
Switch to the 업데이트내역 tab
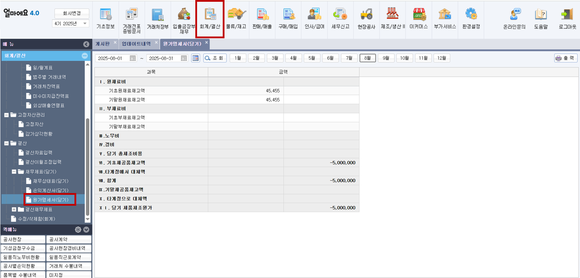click(x=136, y=44)
